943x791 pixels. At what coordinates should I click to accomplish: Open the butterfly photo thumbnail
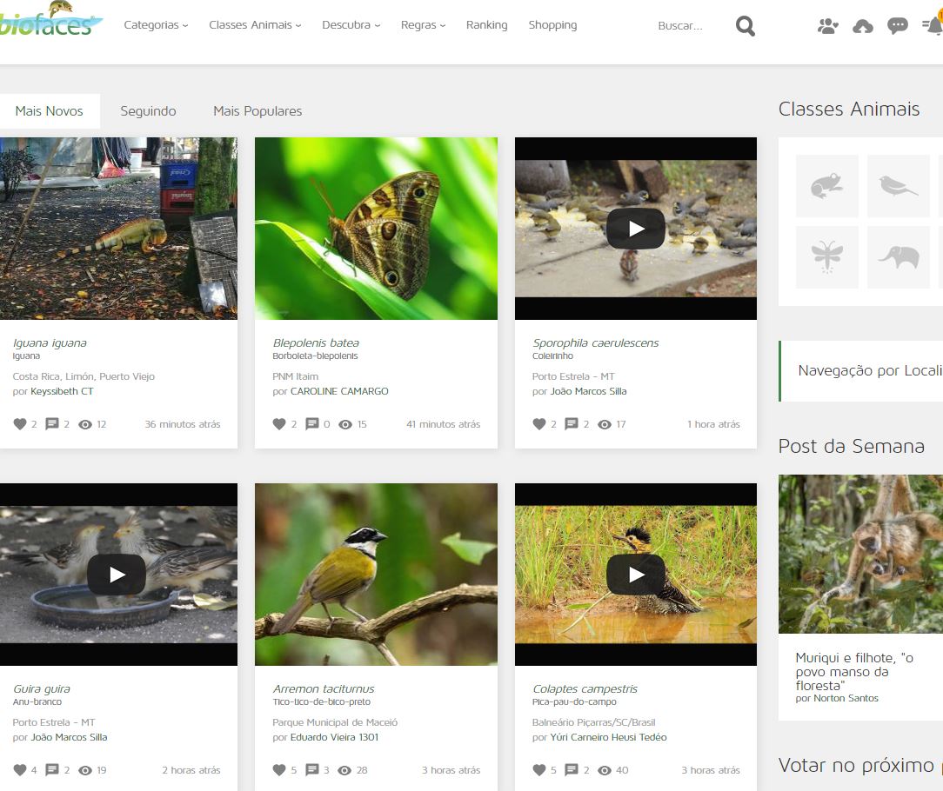pyautogui.click(x=376, y=229)
